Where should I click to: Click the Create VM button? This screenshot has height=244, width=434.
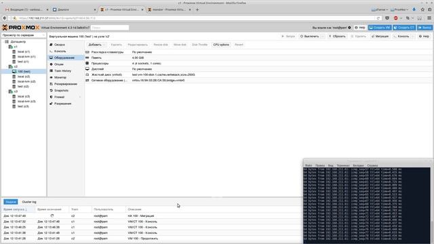point(380,28)
